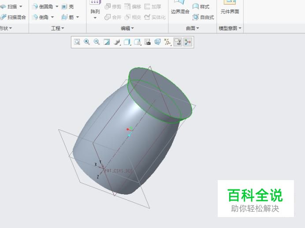This screenshot has height=228, width=305.
Task: Click the Repaint screen icon
Action: (107, 42)
